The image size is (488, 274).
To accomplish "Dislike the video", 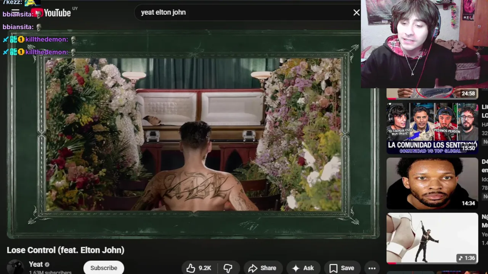I will (228, 268).
